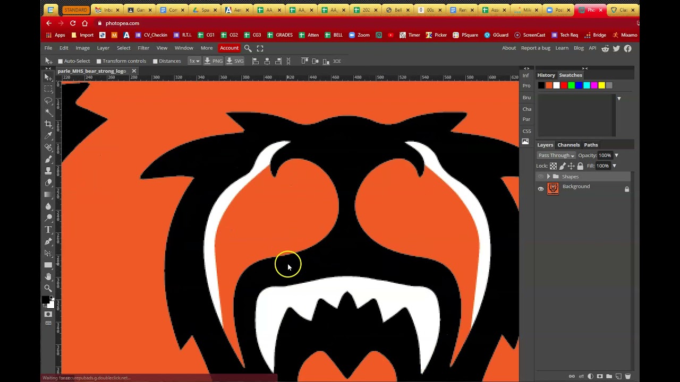The height and width of the screenshot is (382, 680).
Task: Show the Shapes folder eye toggle
Action: coord(541,177)
